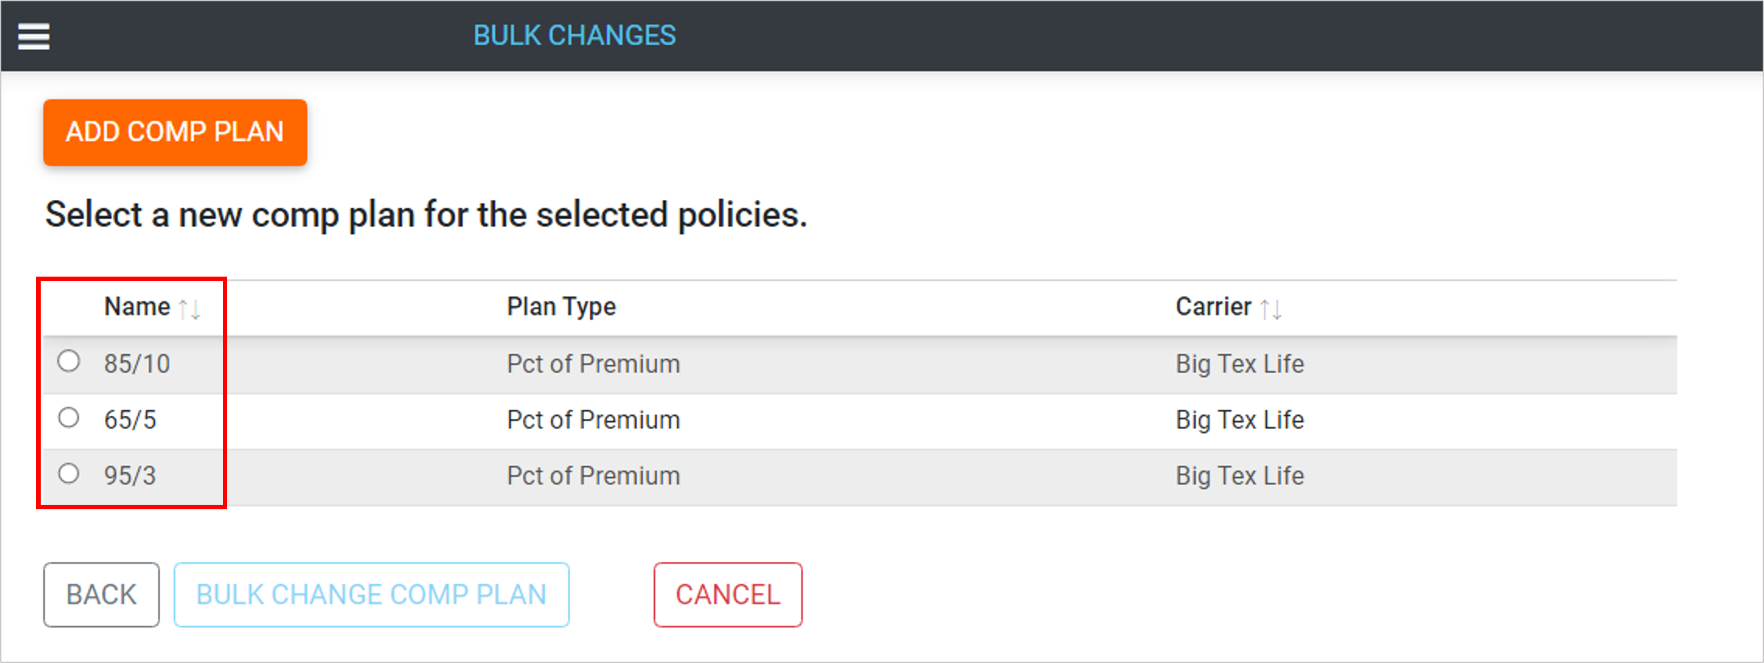Screen dimensions: 1764x663
Task: Click the sort arrows beside Name
Action: tap(189, 309)
